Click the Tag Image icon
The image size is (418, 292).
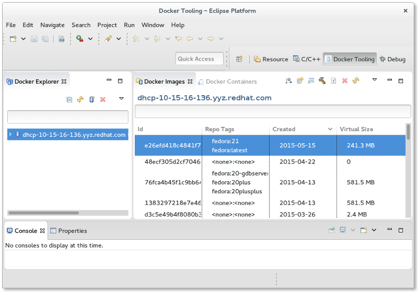[333, 81]
